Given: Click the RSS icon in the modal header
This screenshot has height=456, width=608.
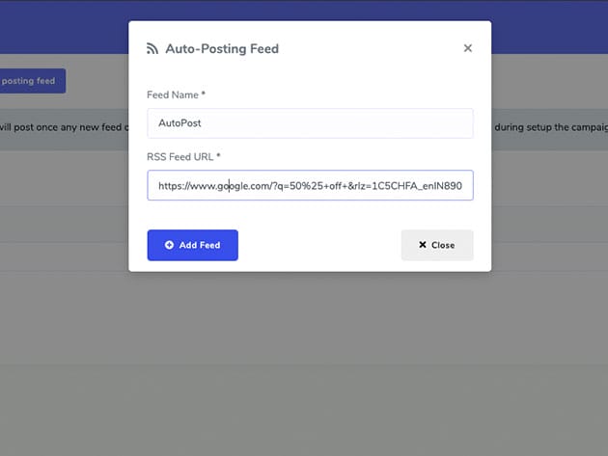Looking at the screenshot, I should click(x=152, y=48).
